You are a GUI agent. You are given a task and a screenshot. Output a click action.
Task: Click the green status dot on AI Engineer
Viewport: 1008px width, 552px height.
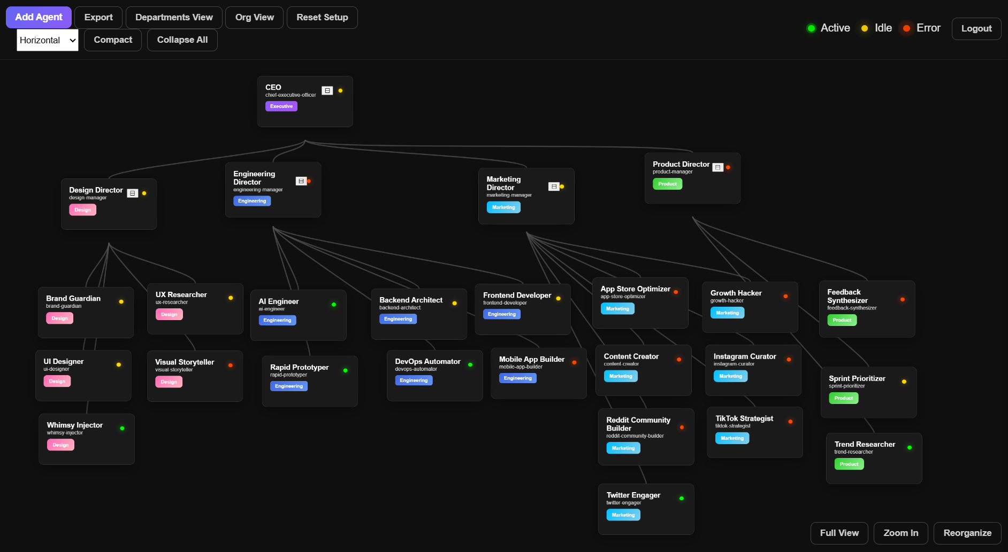click(334, 305)
